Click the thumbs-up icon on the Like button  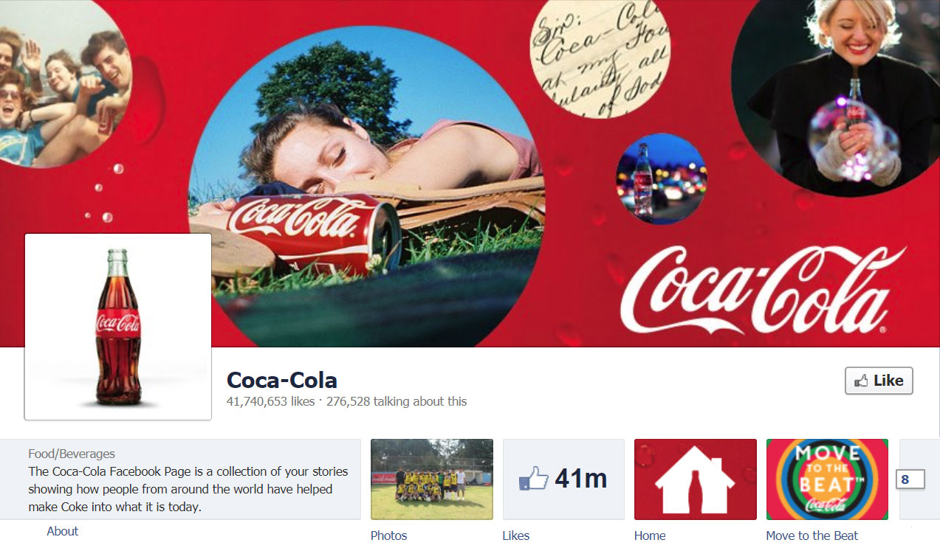(x=862, y=380)
